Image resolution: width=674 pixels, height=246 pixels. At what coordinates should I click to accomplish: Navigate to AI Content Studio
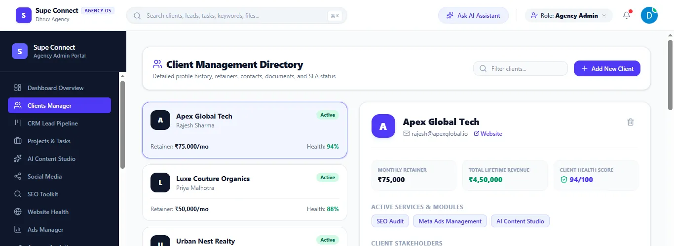pyautogui.click(x=59, y=159)
